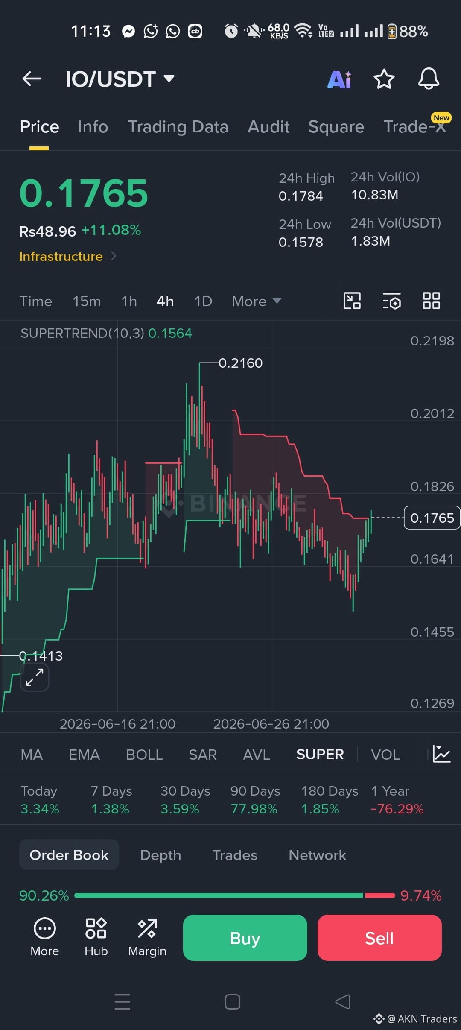
Task: Expand chart to fullscreen
Action: 35,677
